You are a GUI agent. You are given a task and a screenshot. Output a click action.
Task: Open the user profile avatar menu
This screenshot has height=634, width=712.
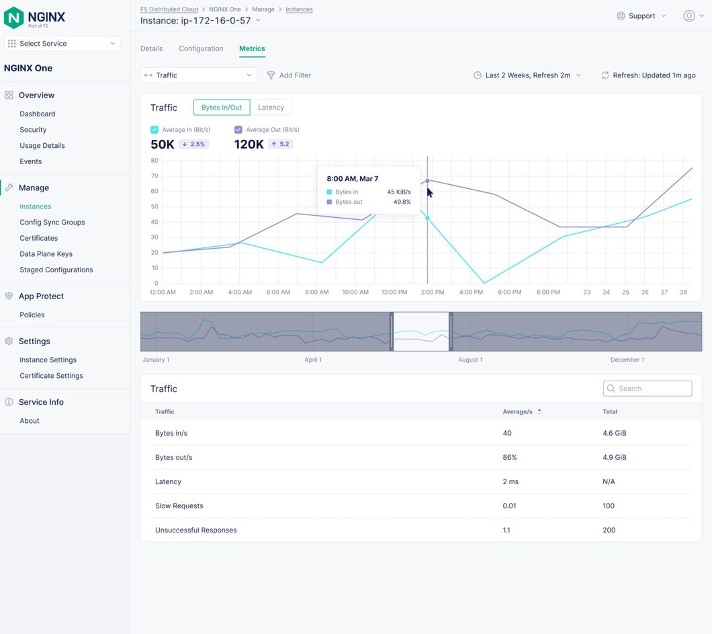[x=689, y=16]
